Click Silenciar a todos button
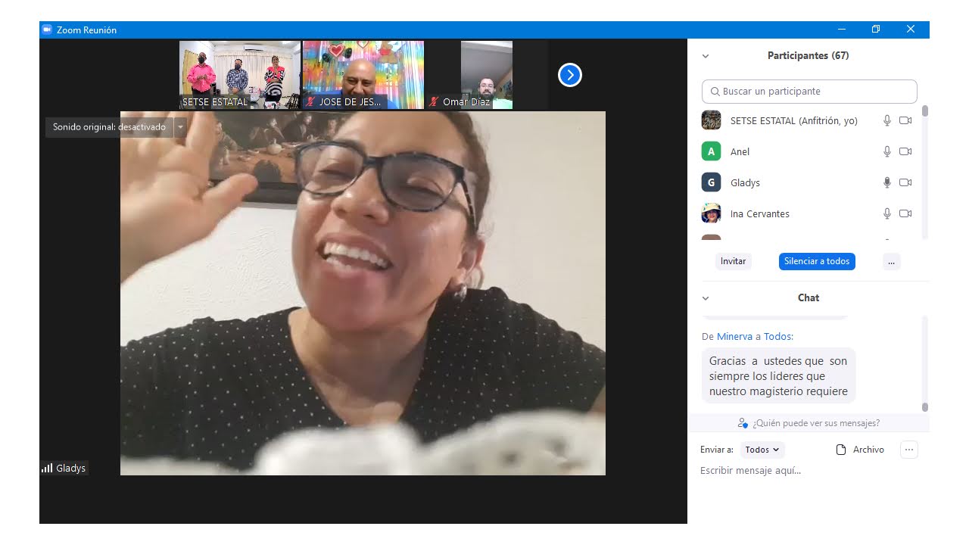The width and height of the screenshot is (969, 545). click(x=817, y=261)
